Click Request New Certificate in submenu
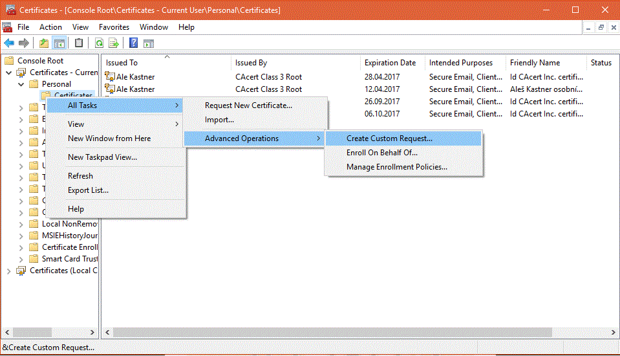Viewport: 620px width, 356px height. pos(248,106)
